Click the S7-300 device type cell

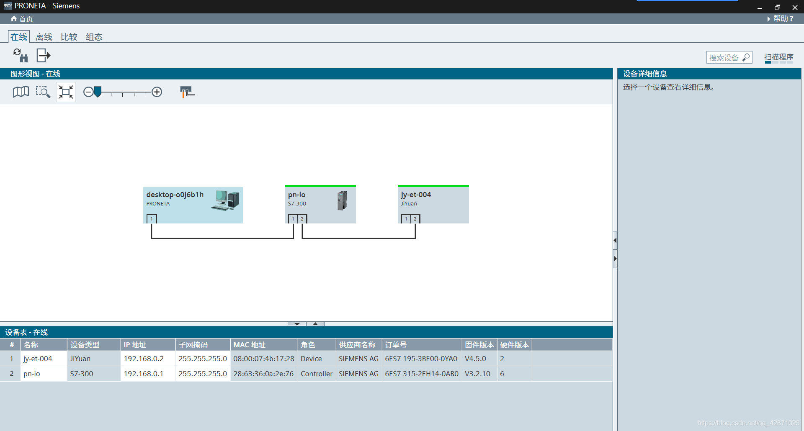pyautogui.click(x=94, y=374)
